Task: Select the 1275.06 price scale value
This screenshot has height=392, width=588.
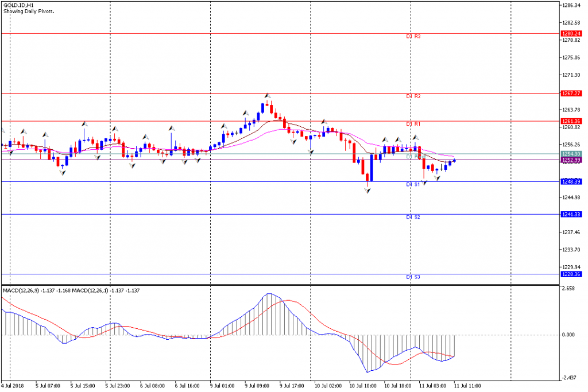Action: click(571, 58)
